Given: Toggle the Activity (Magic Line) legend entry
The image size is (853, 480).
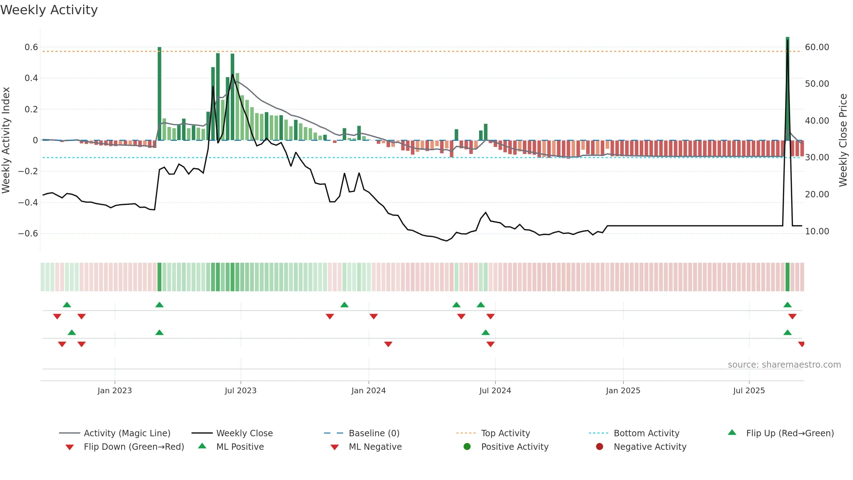Looking at the screenshot, I should click(x=114, y=433).
